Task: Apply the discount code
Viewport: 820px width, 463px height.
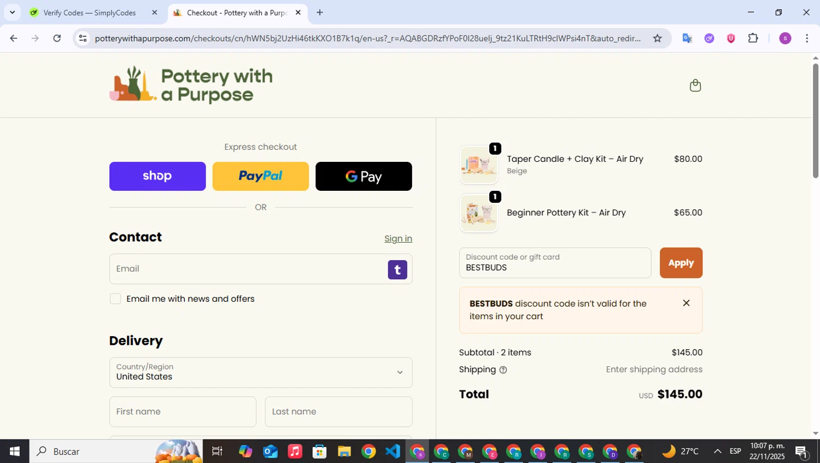Action: tap(681, 263)
